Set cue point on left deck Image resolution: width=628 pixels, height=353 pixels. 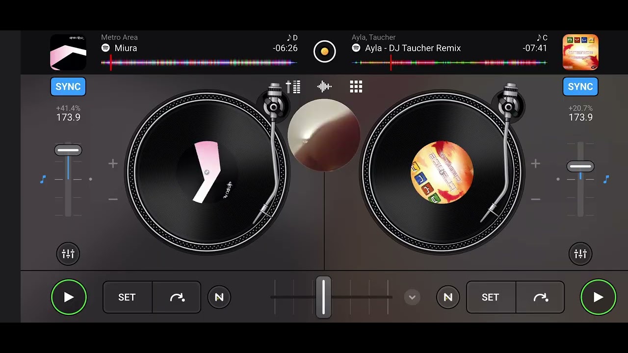pos(127,297)
